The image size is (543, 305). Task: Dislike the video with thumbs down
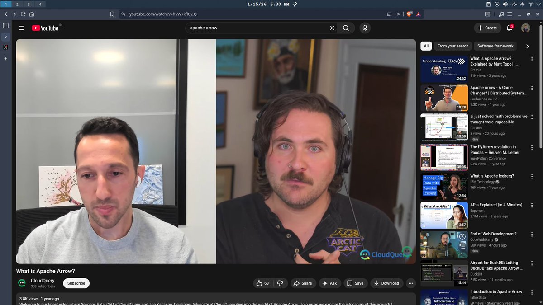[280, 283]
